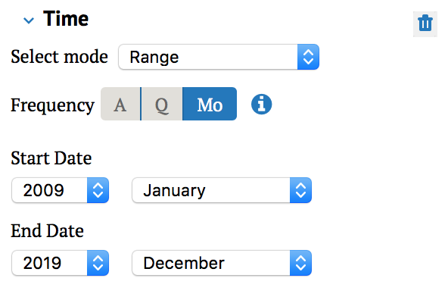448x300 pixels.
Task: Click the Time section heading
Action: (66, 19)
